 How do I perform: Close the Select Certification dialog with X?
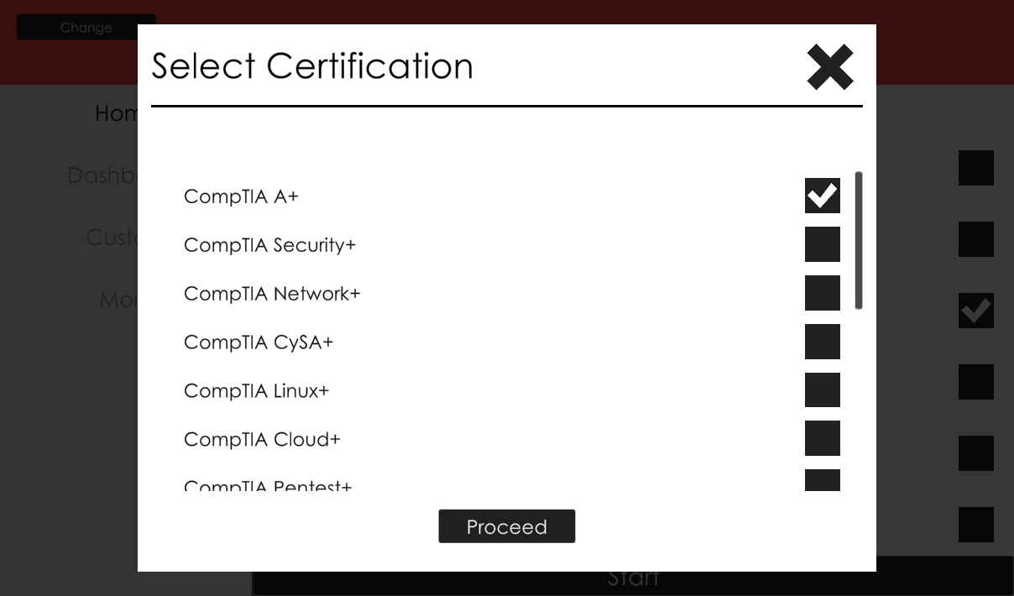point(829,67)
